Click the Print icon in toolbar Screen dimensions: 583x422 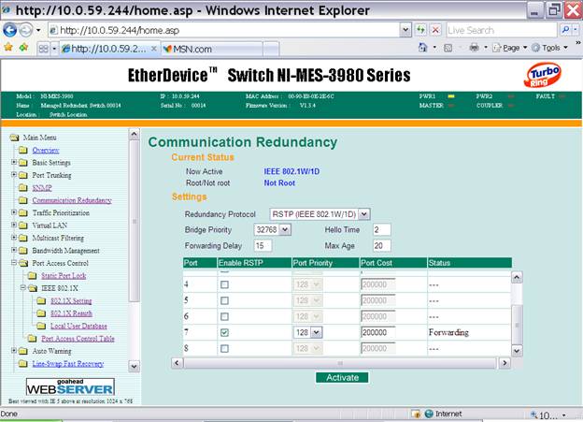click(x=474, y=48)
